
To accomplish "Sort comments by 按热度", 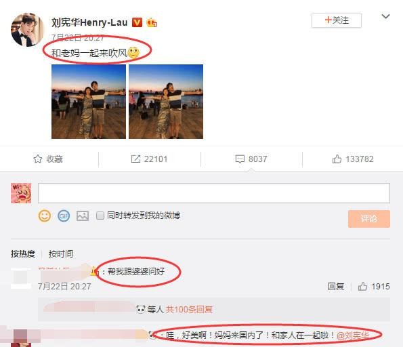I will [23, 254].
